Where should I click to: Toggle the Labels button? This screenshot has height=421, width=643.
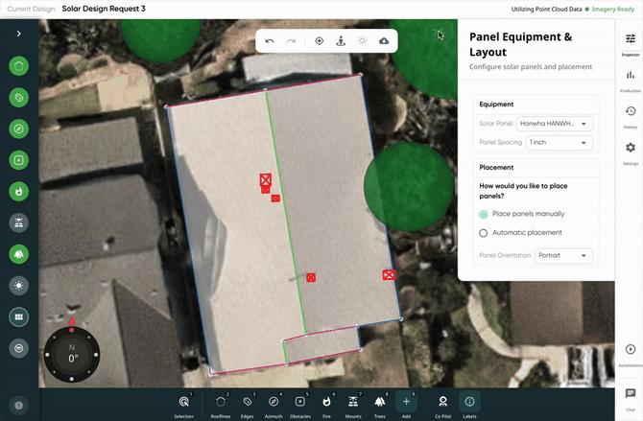[x=470, y=403]
